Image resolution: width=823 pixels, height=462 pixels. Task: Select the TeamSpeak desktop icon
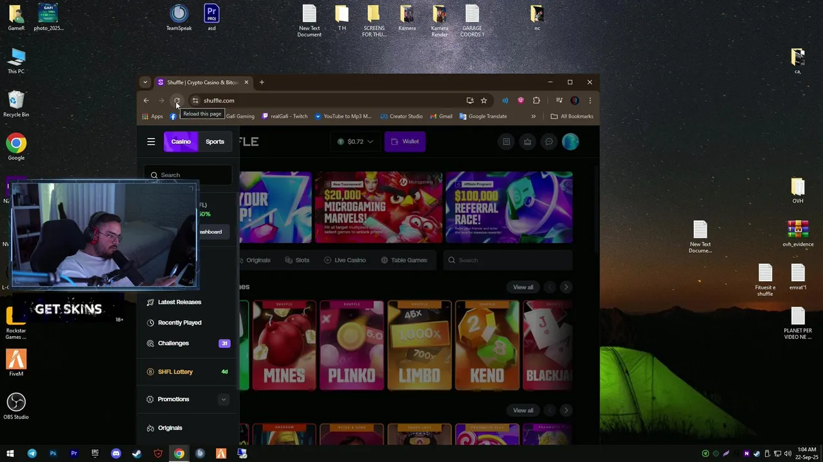tap(179, 18)
